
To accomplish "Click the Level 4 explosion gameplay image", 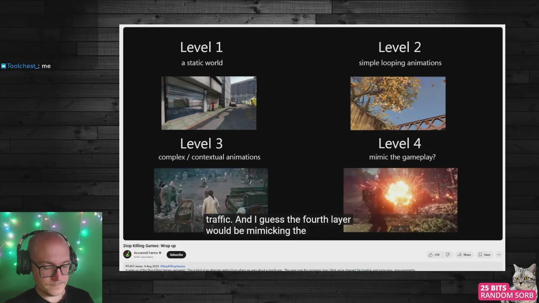I will pos(400,200).
